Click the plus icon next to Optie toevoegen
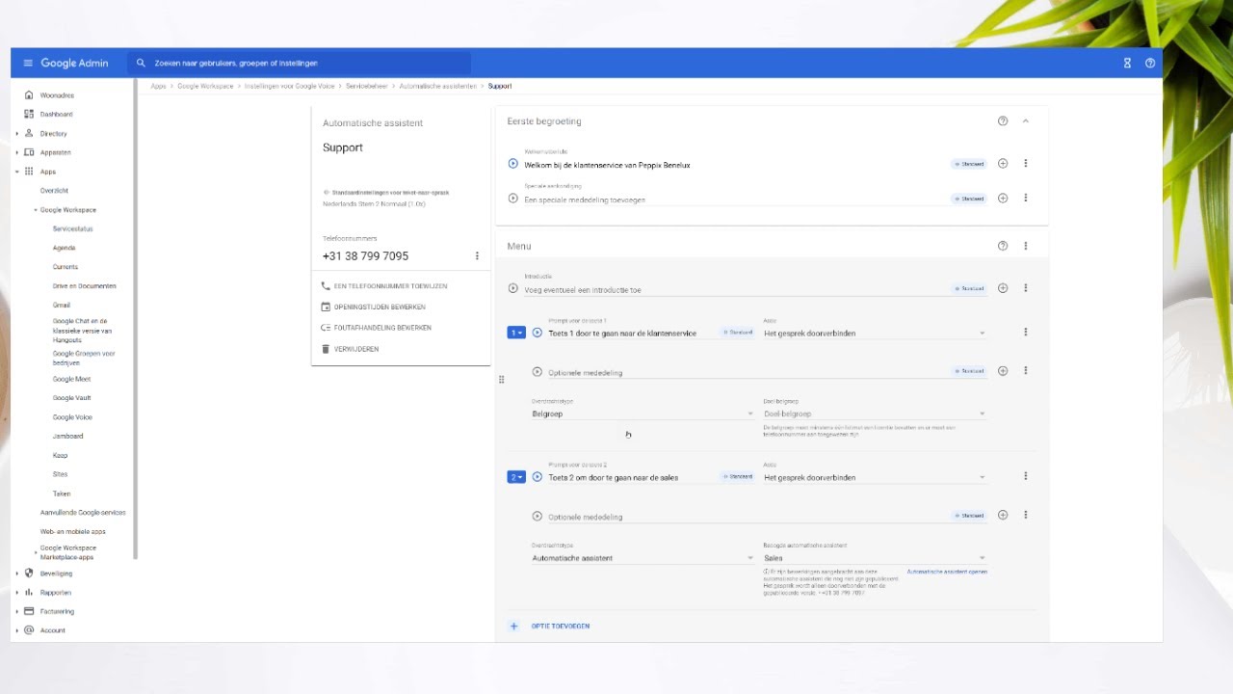This screenshot has width=1233, height=694. click(x=513, y=627)
